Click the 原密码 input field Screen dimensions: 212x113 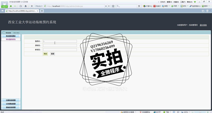[x=60, y=46]
